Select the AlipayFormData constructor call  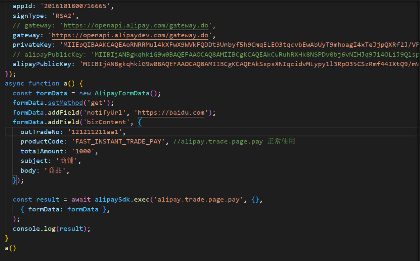119,93
